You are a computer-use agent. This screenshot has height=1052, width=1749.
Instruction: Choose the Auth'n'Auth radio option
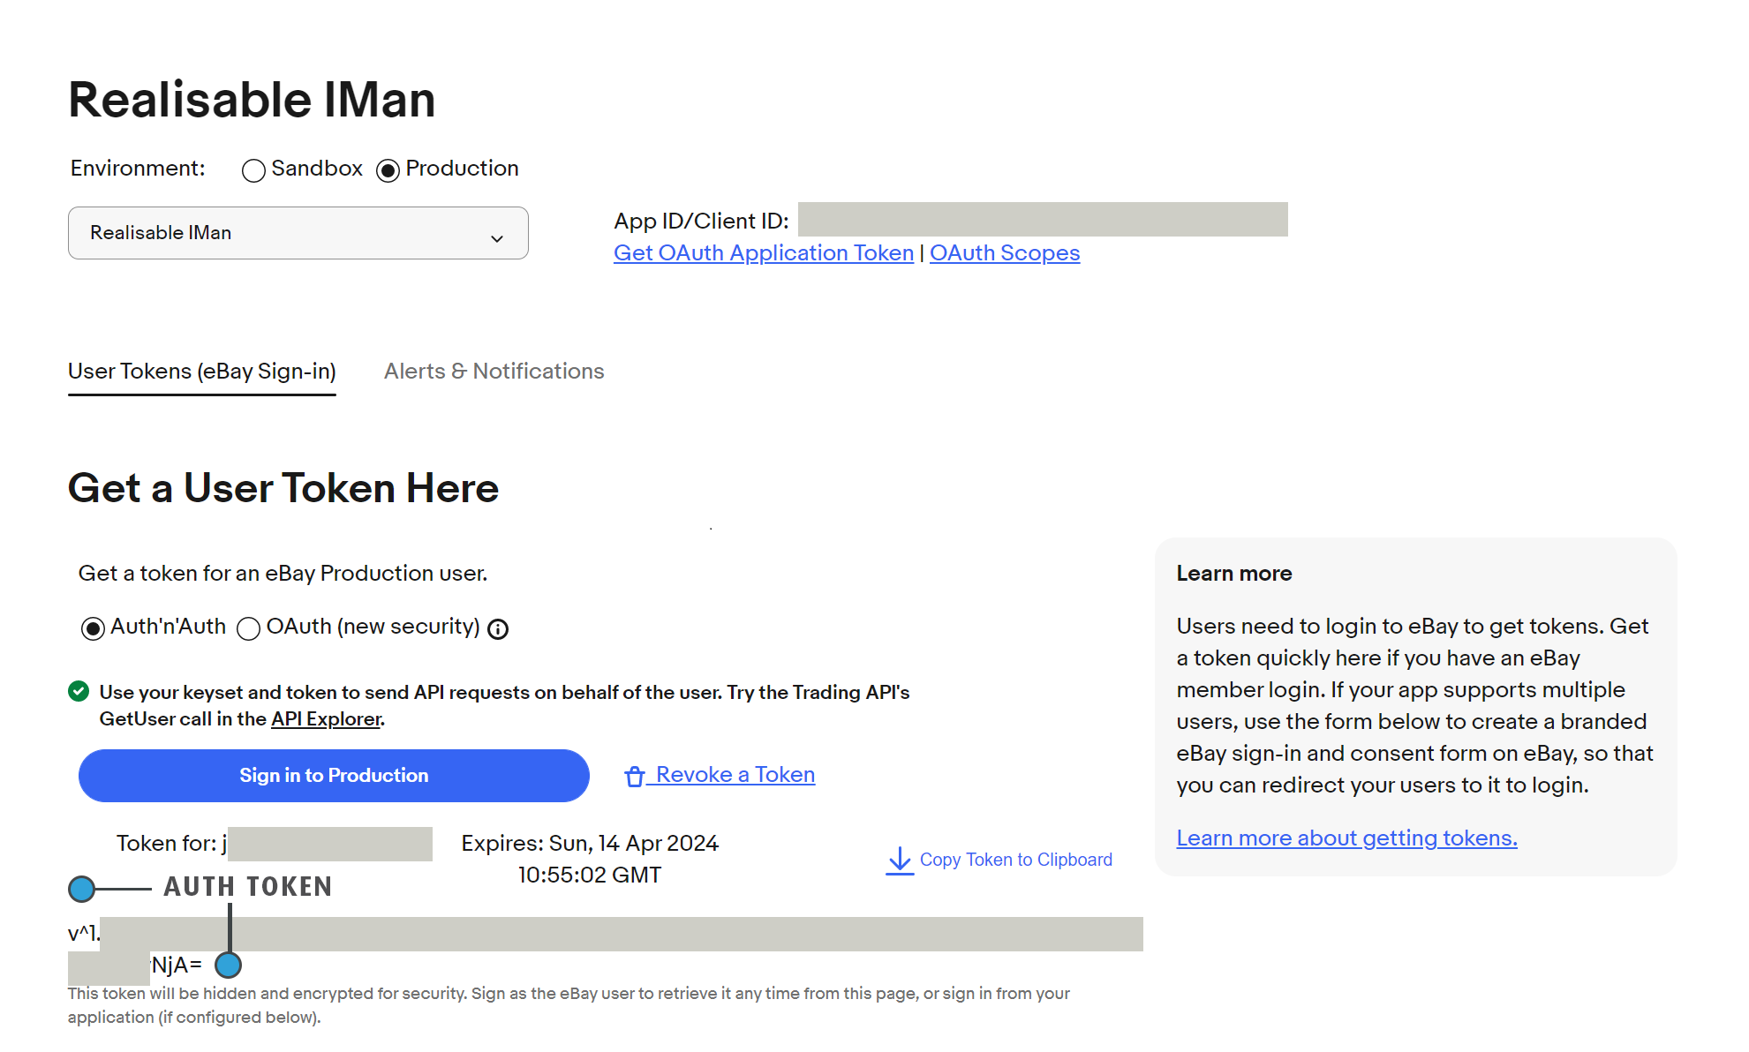click(93, 628)
